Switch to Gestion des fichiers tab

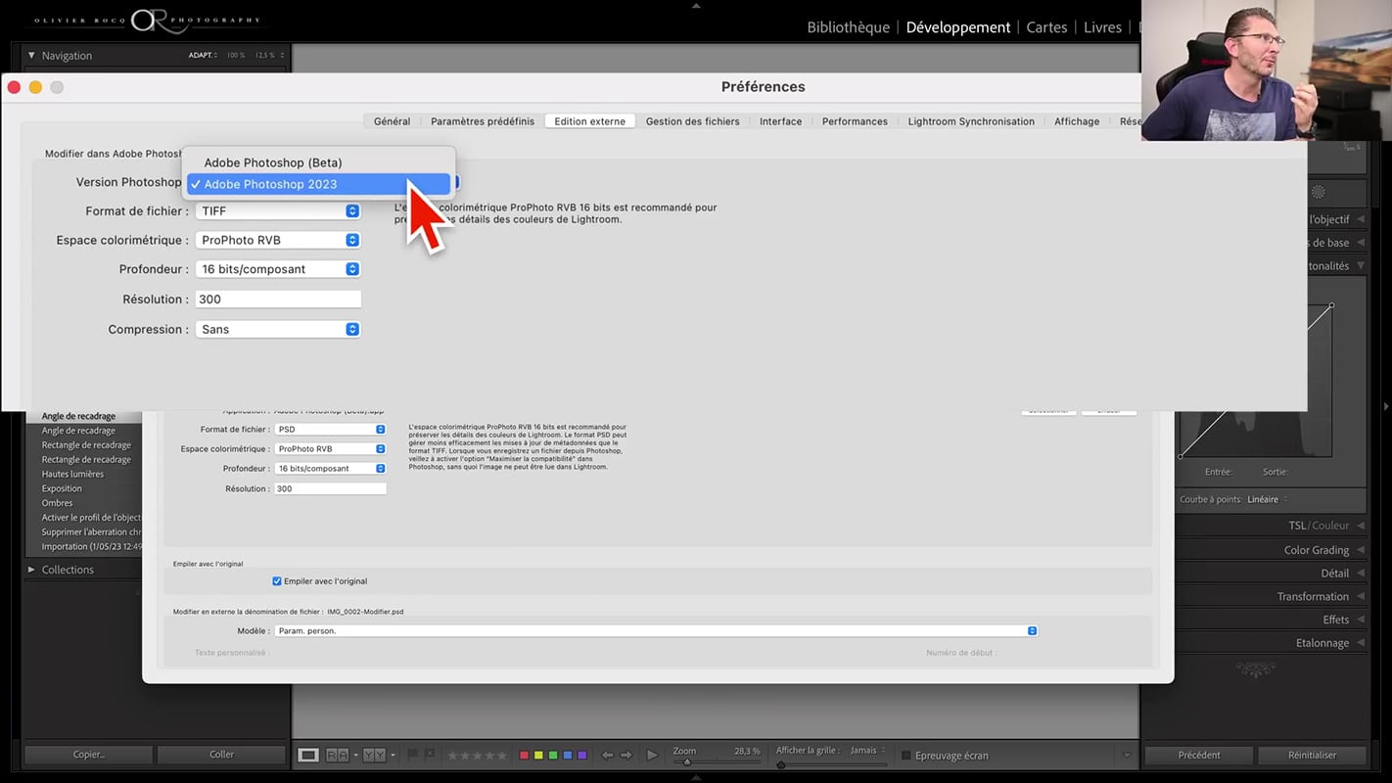point(692,121)
